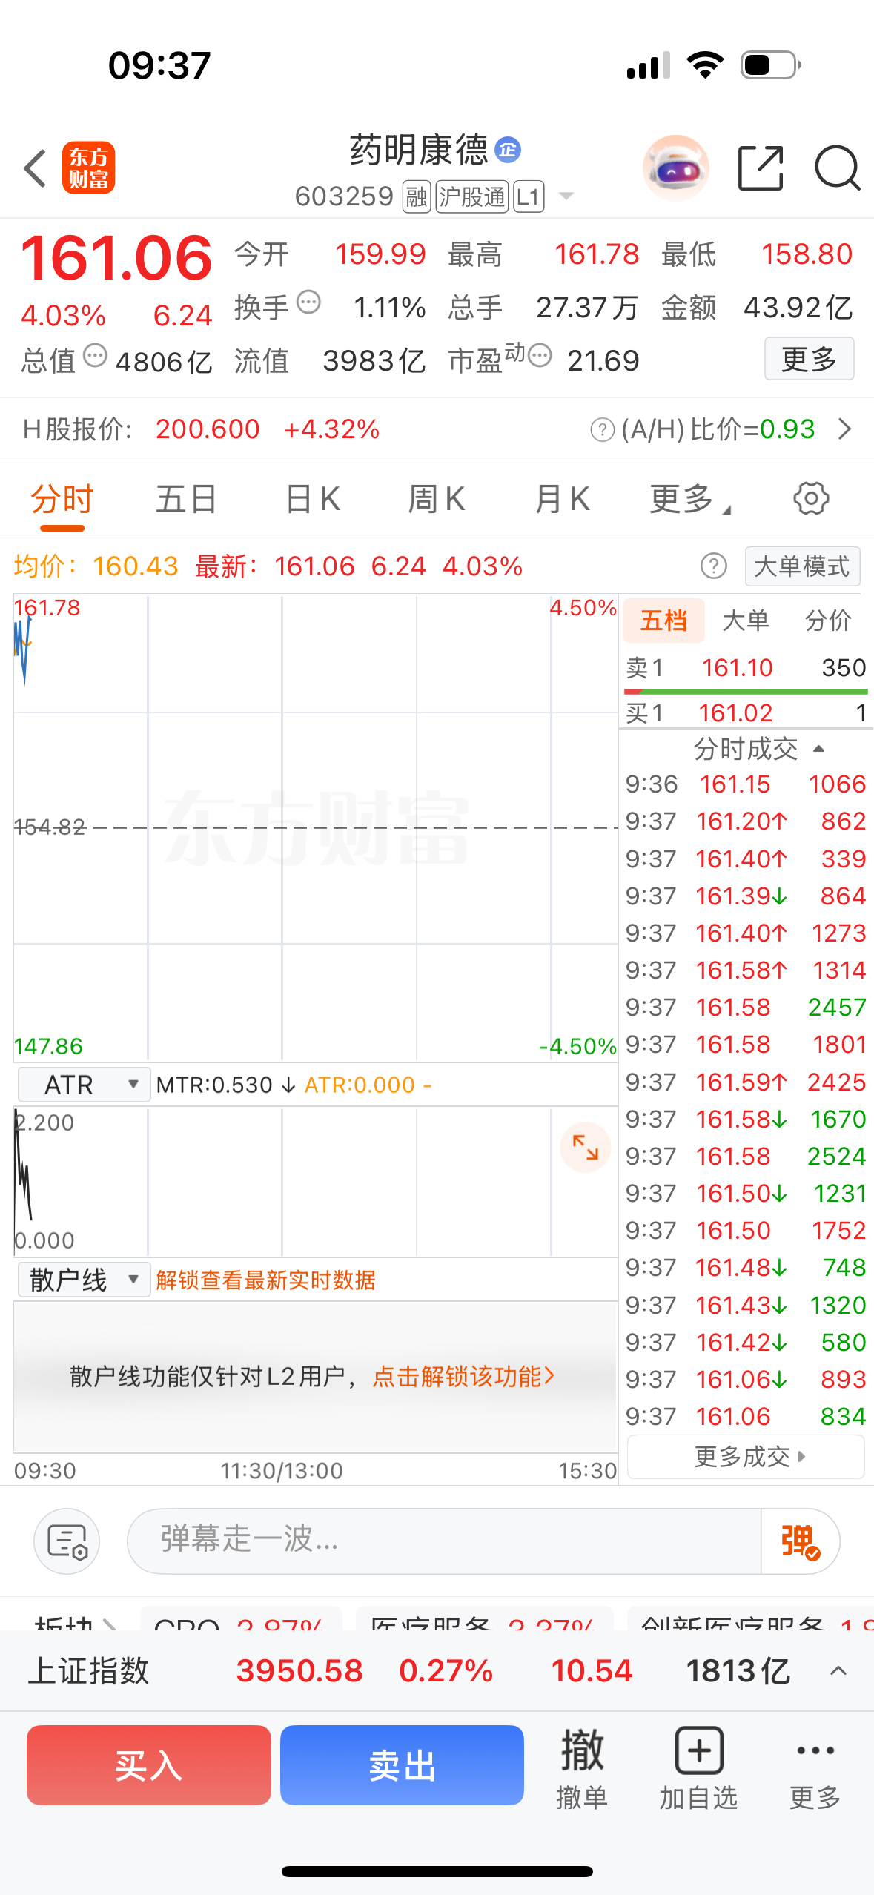Viewport: 874px width, 1895px height.
Task: Tap 解锁查看最新实时数据 link
Action: point(266,1280)
